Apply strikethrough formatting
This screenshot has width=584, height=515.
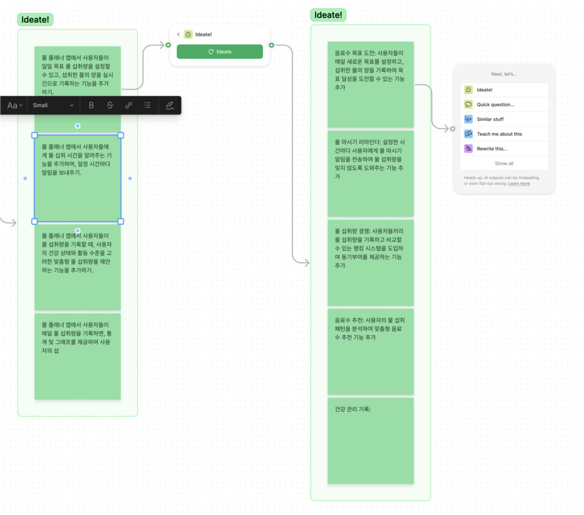(110, 106)
